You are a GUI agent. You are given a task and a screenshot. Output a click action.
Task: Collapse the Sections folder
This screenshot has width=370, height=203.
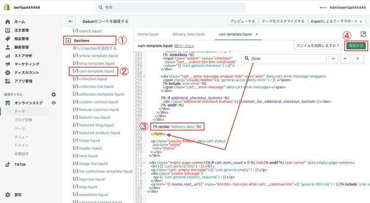tap(68, 40)
